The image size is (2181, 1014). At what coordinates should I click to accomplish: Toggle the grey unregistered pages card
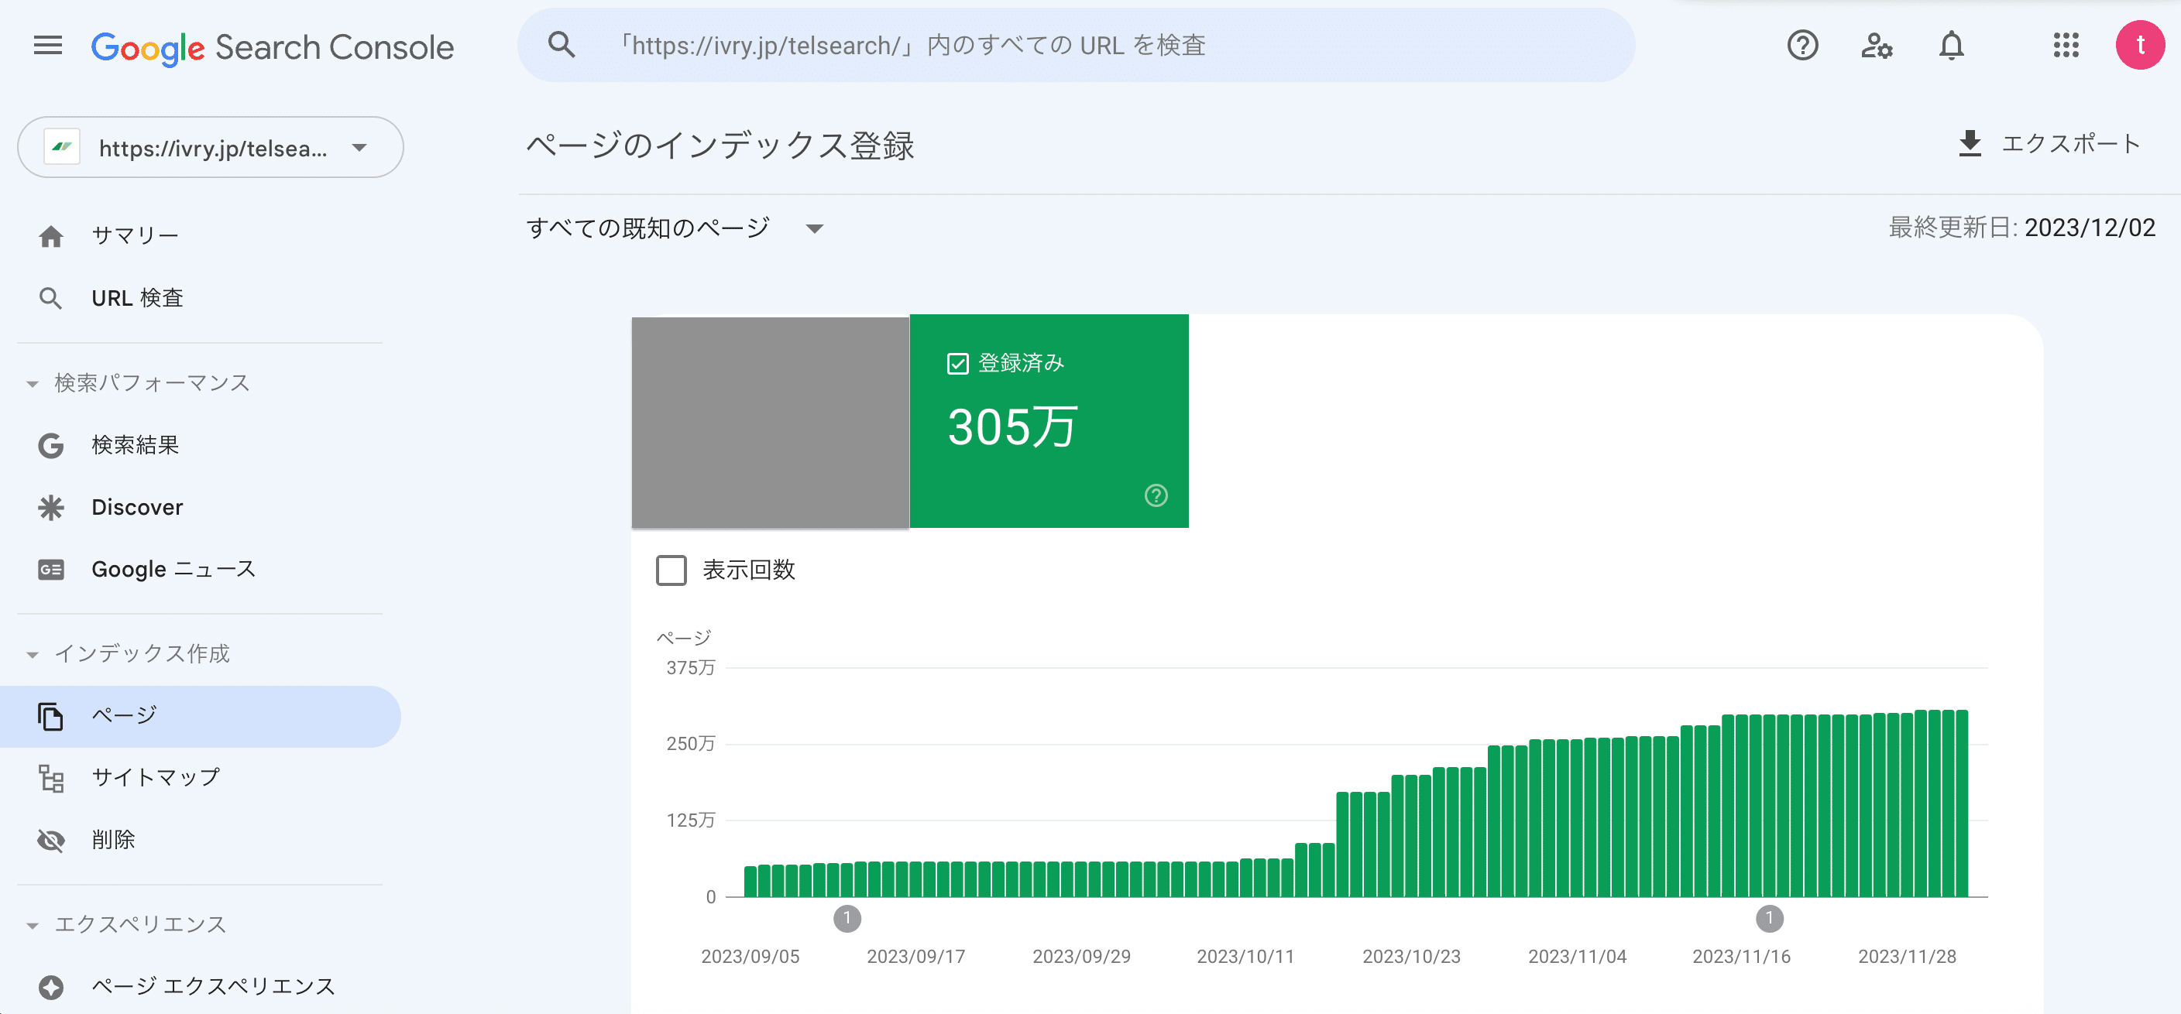[770, 422]
